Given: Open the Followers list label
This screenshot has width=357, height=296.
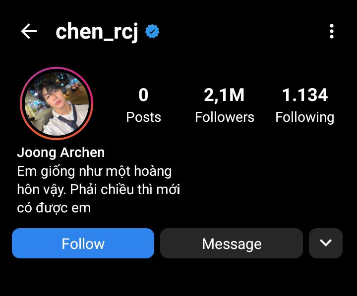Looking at the screenshot, I should coord(225,117).
